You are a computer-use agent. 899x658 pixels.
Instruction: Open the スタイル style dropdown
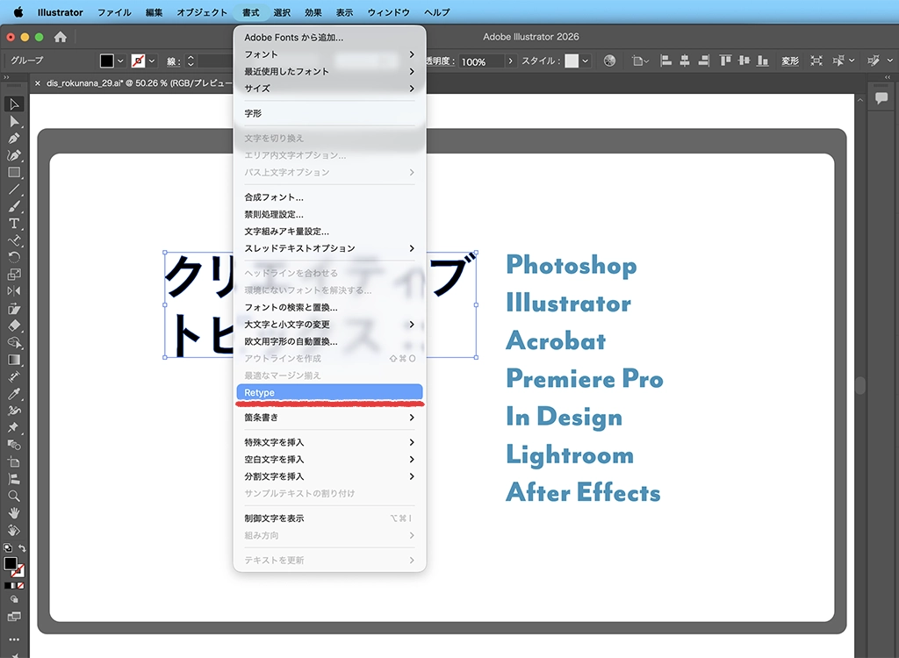(x=586, y=61)
